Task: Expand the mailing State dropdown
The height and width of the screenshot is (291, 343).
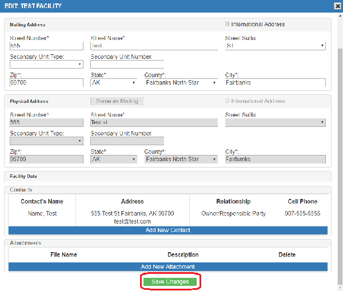Action: pos(113,83)
